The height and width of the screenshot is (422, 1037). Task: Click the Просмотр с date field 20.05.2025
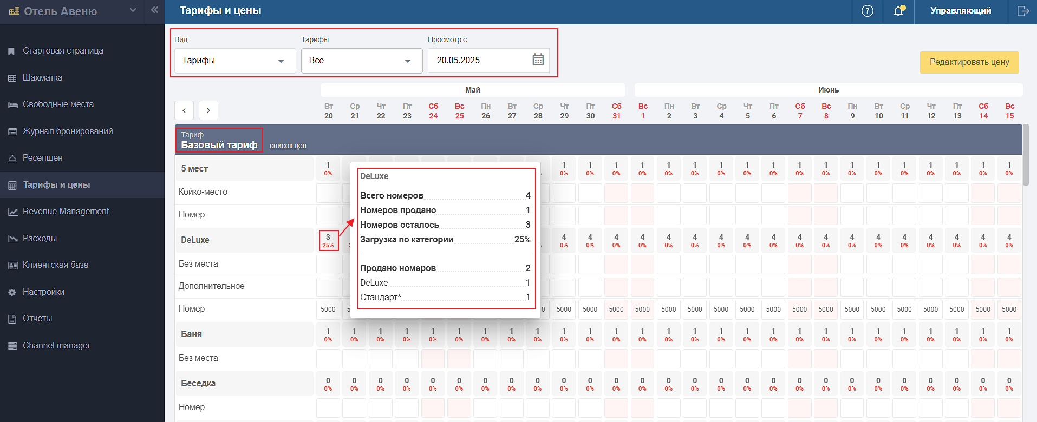tap(488, 61)
